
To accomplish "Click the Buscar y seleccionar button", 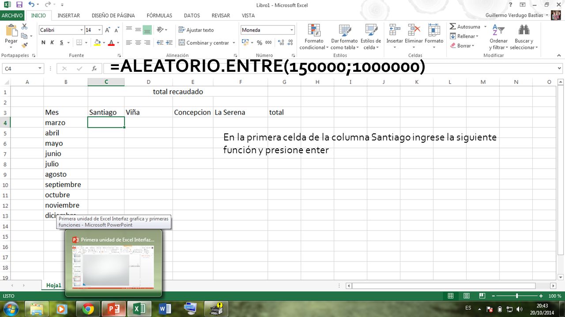I will tap(524, 37).
